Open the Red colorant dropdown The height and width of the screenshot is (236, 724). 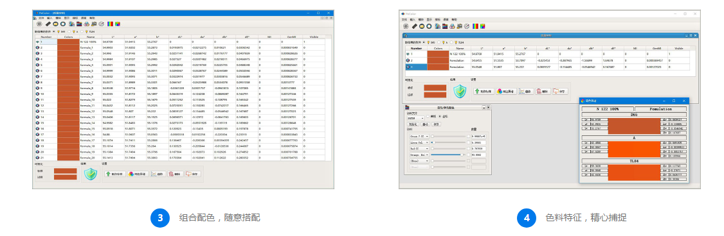(419, 148)
